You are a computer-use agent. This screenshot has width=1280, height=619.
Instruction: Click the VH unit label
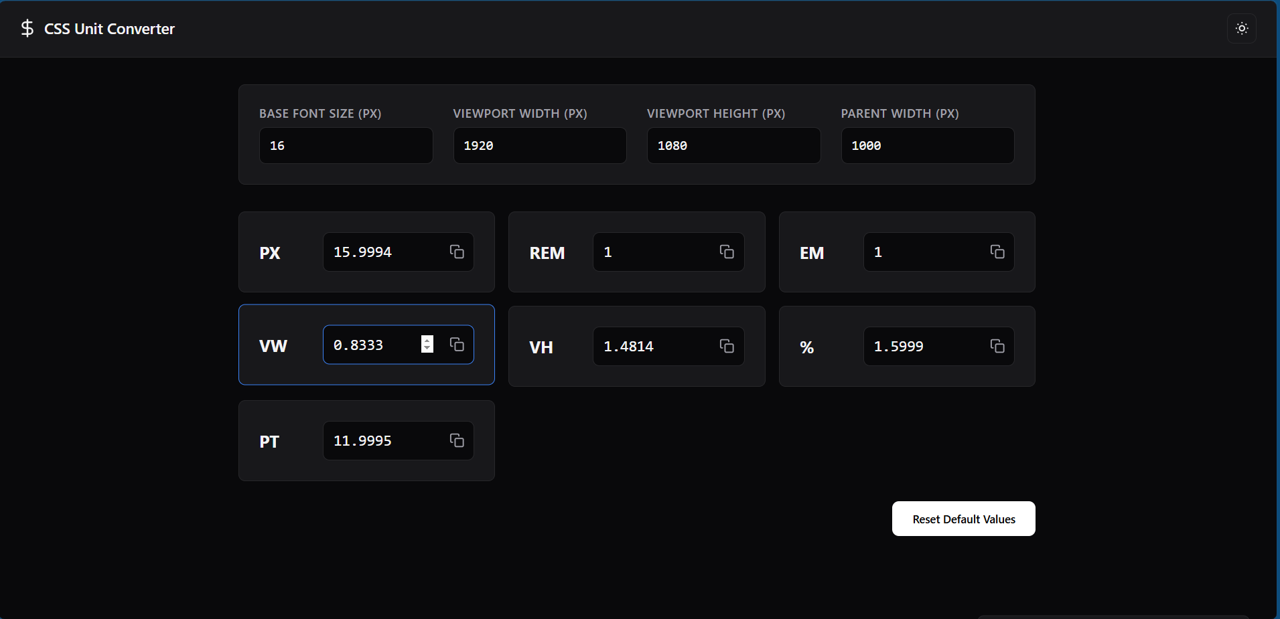541,347
